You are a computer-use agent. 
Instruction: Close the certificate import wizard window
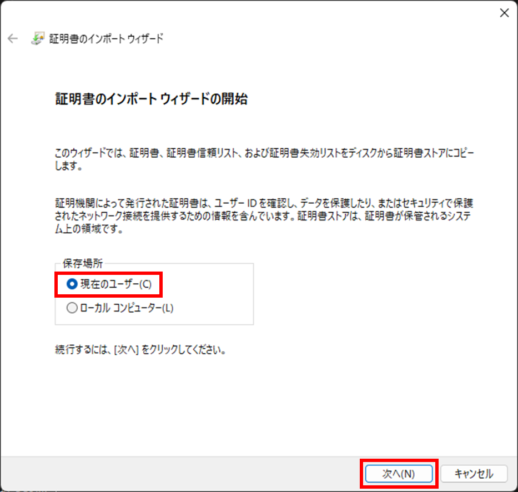[x=504, y=14]
